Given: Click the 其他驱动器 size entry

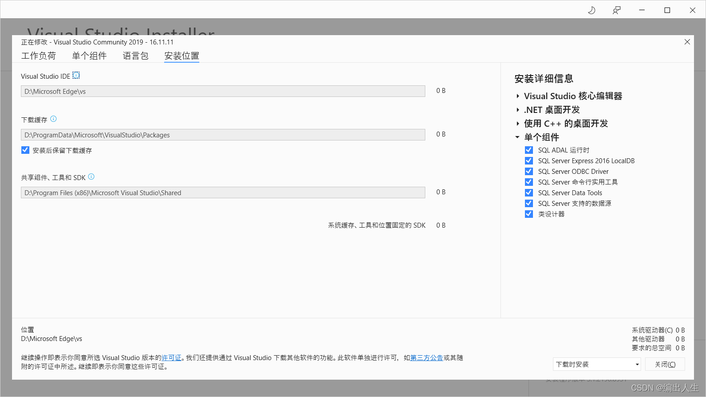Looking at the screenshot, I should pyautogui.click(x=658, y=339).
